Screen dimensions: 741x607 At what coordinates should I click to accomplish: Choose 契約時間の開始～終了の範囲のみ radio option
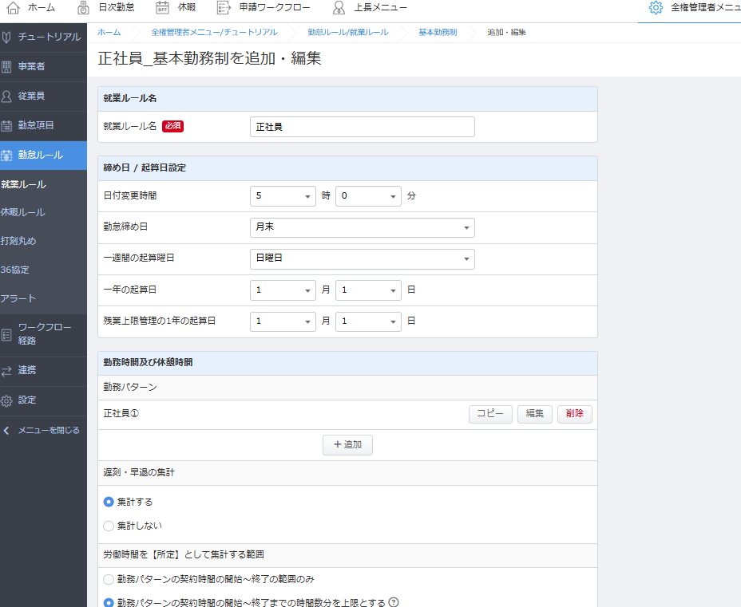109,578
